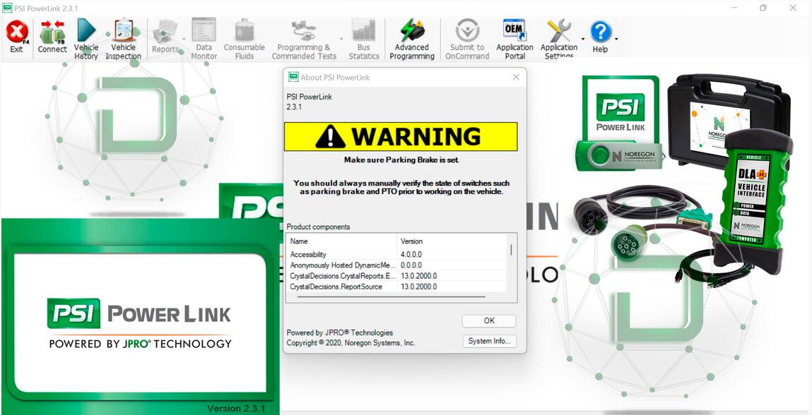Open Programming & Commanded Tests

point(304,40)
